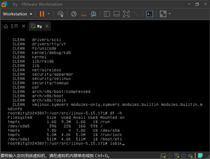Viewport: 210px width, 159px height.
Task: Enter full screen mode
Action: point(126,14)
